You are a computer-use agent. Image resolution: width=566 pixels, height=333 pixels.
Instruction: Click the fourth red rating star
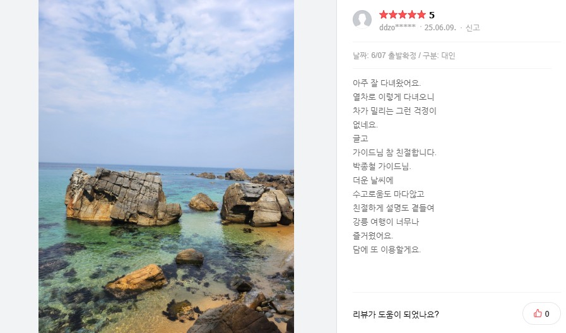[x=412, y=15]
